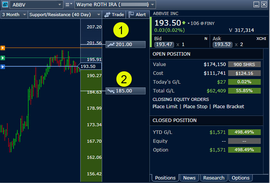This screenshot has width=270, height=183.
Task: Switch to the News tab
Action: [x=189, y=178]
